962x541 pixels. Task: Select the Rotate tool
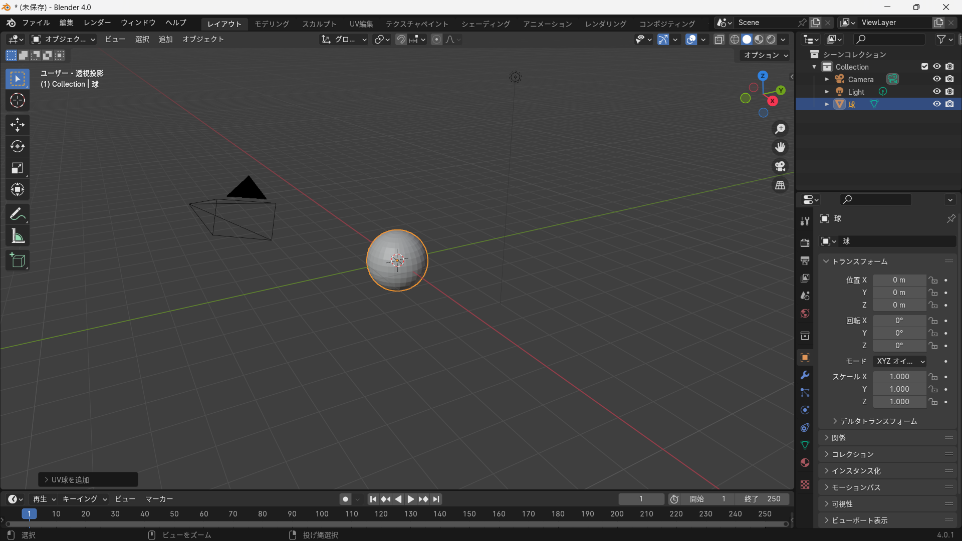(18, 146)
